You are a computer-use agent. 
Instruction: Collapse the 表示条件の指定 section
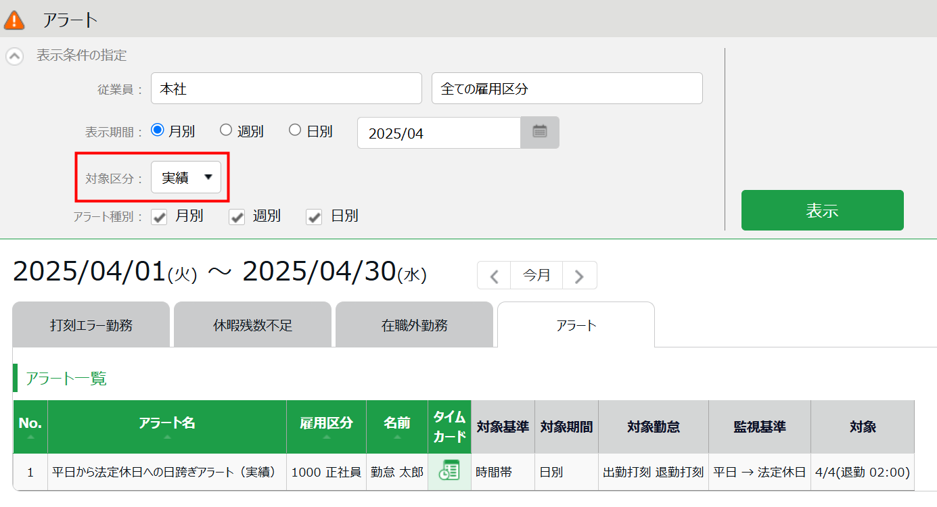[x=15, y=56]
